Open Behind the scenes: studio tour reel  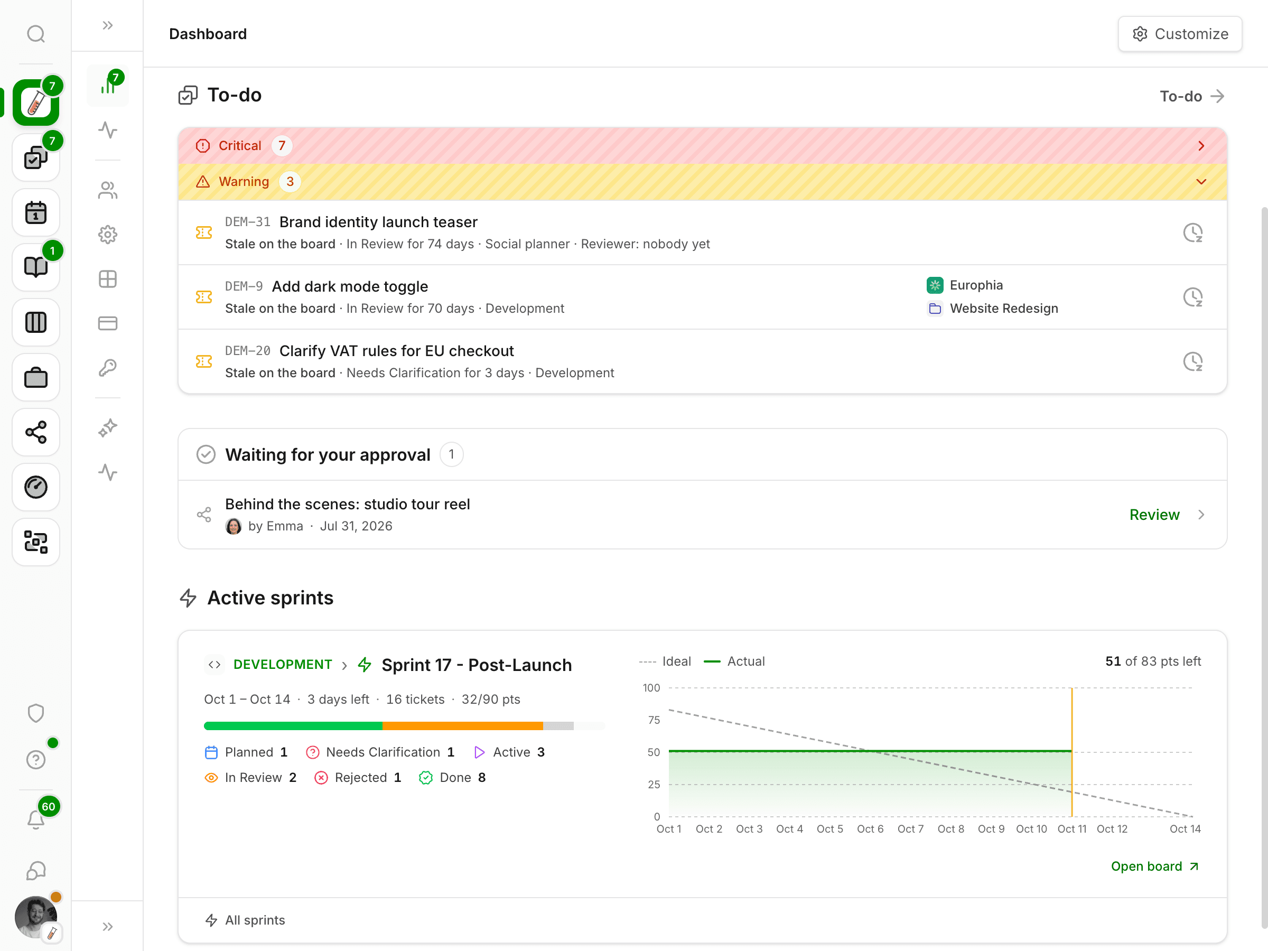click(x=348, y=504)
